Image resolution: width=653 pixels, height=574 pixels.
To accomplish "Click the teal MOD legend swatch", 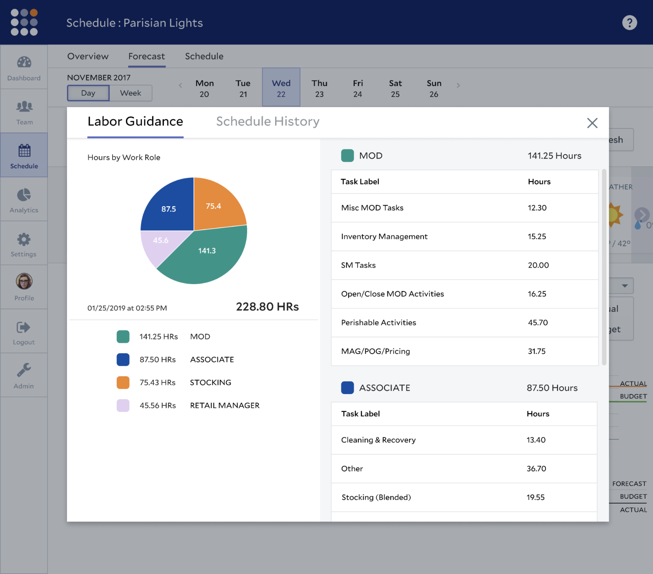I will click(123, 336).
